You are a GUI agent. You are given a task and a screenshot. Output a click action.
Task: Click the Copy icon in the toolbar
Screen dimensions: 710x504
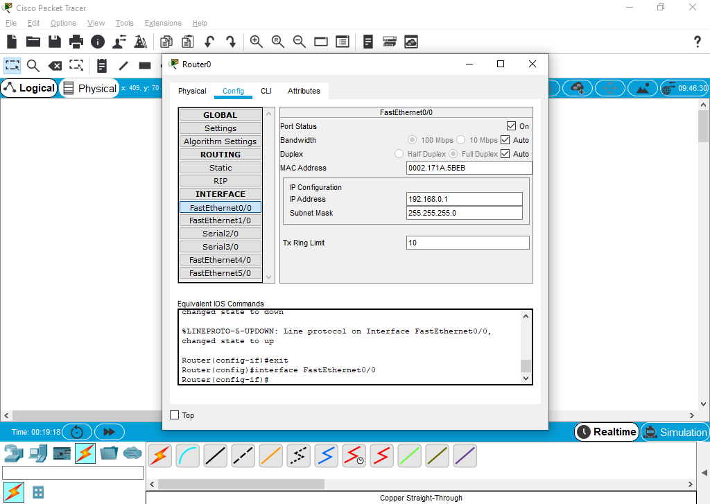tap(166, 42)
